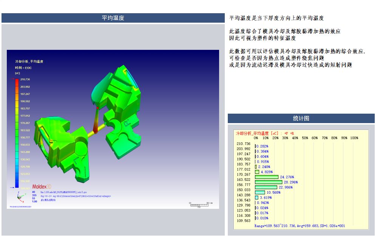Viewport: 377px width, 239px height.
Task: Click the 时间 = EOC label
Action: coord(23,67)
